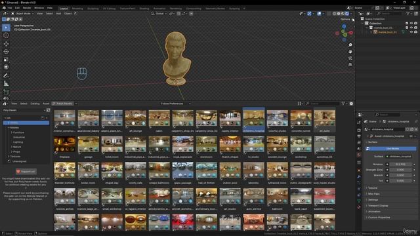Select the Select Box tool
The width and height of the screenshot is (420, 236).
[x=6, y=28]
